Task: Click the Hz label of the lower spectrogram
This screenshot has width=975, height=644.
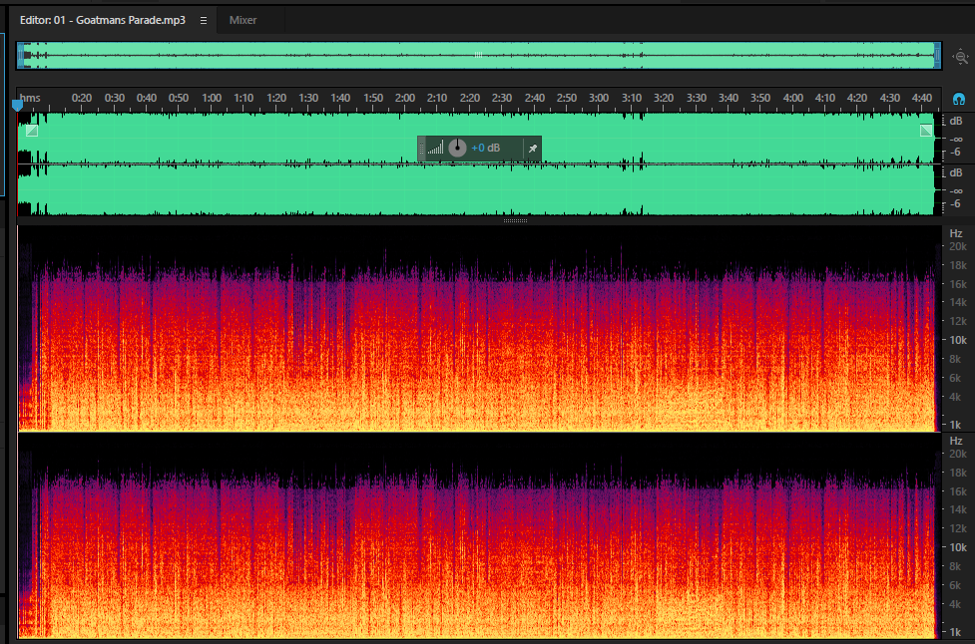Action: 956,441
